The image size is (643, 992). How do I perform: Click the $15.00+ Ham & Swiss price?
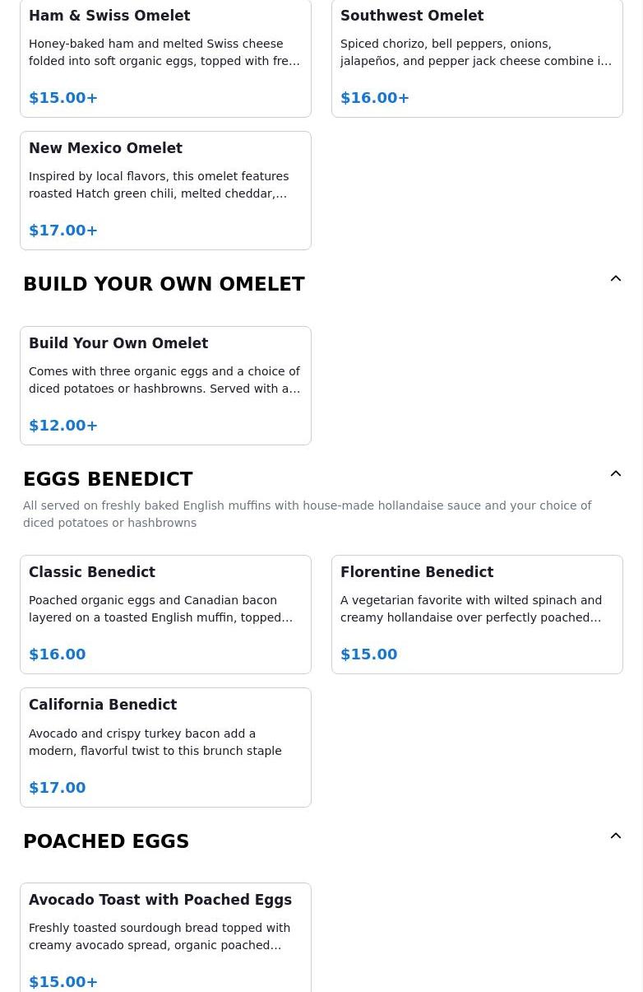pos(63,98)
